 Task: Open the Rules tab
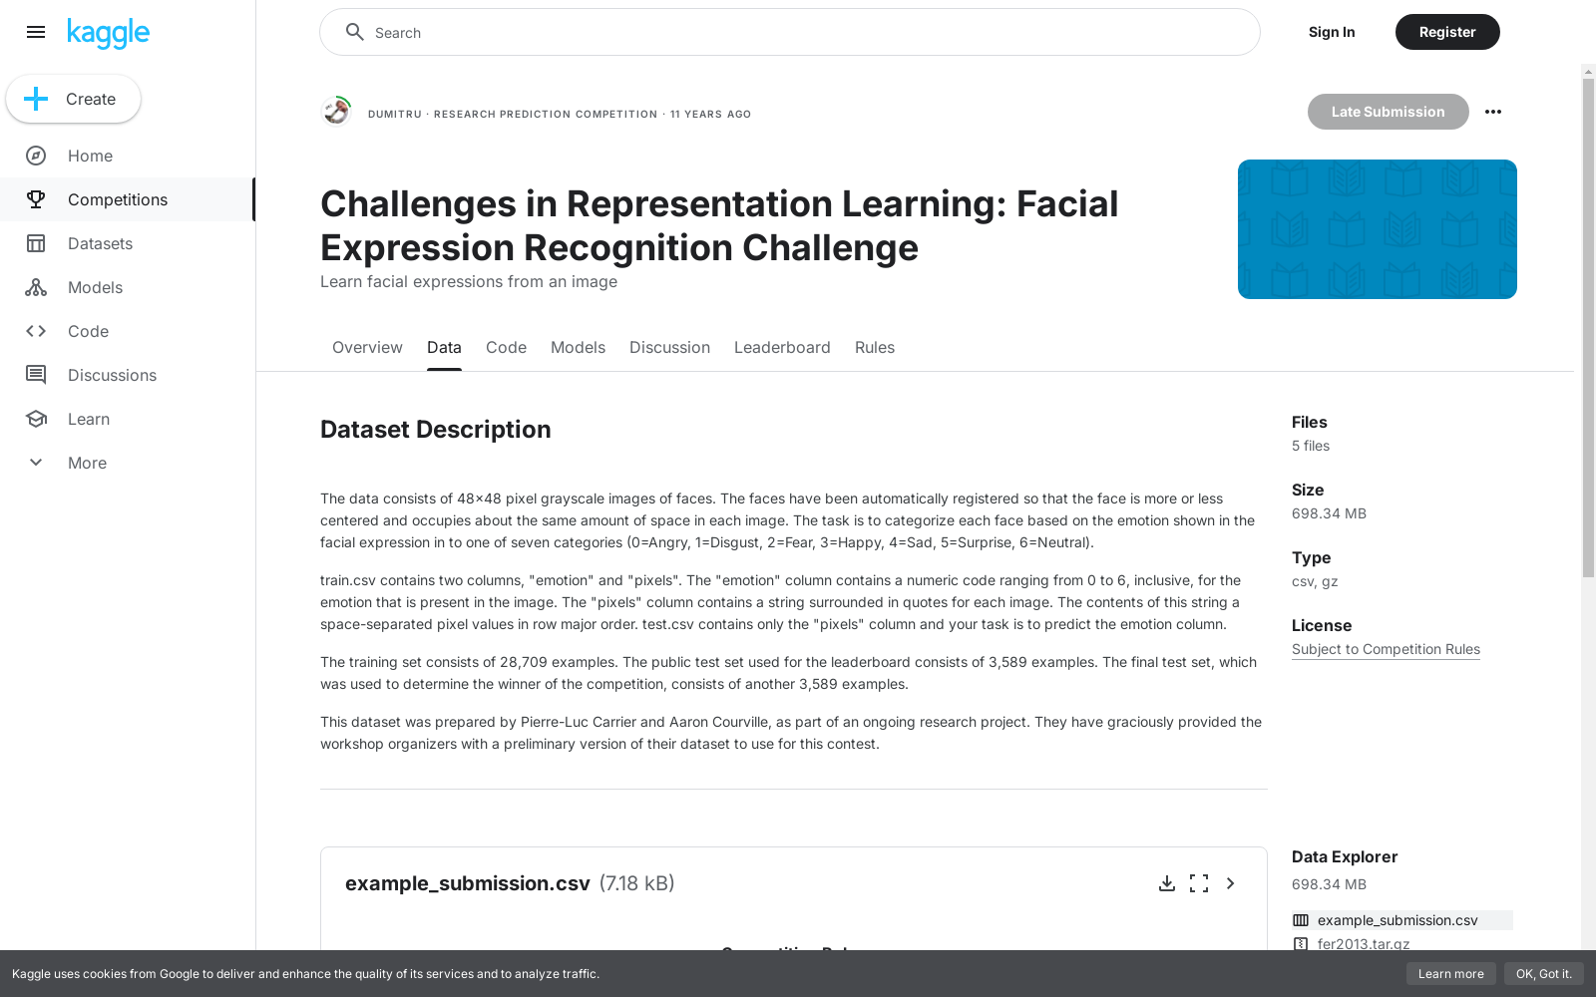coord(875,347)
